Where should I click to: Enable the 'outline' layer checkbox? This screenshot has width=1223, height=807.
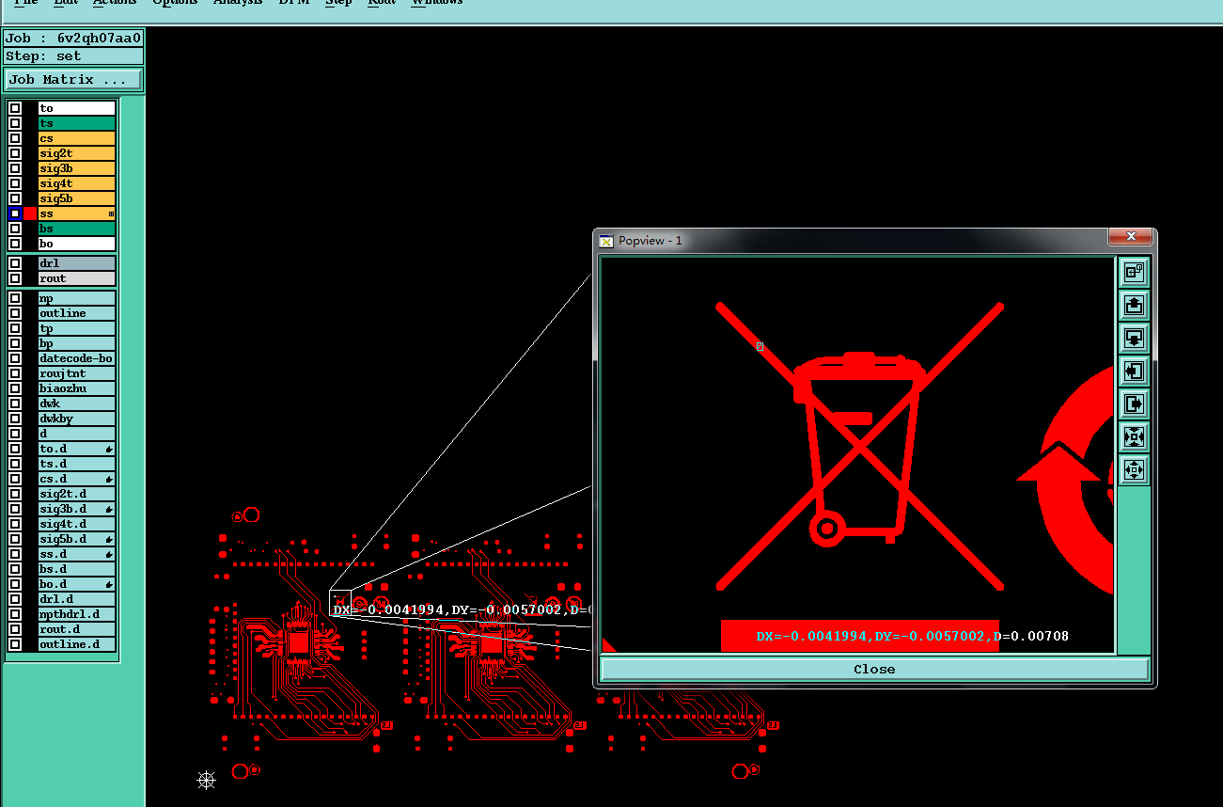click(x=15, y=313)
